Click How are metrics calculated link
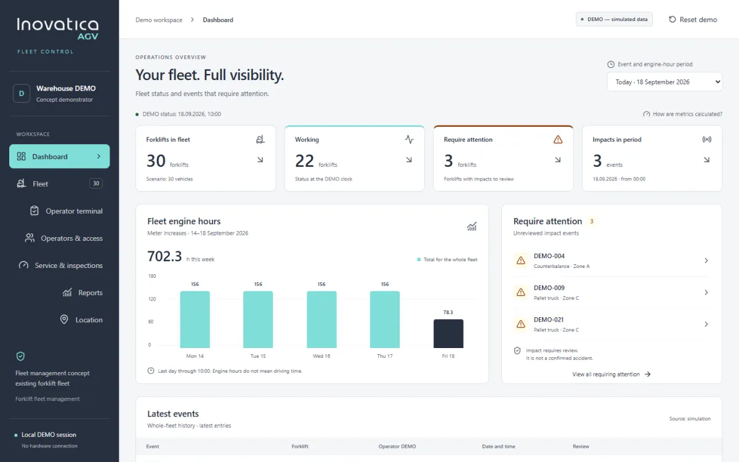This screenshot has height=462, width=739. click(687, 114)
